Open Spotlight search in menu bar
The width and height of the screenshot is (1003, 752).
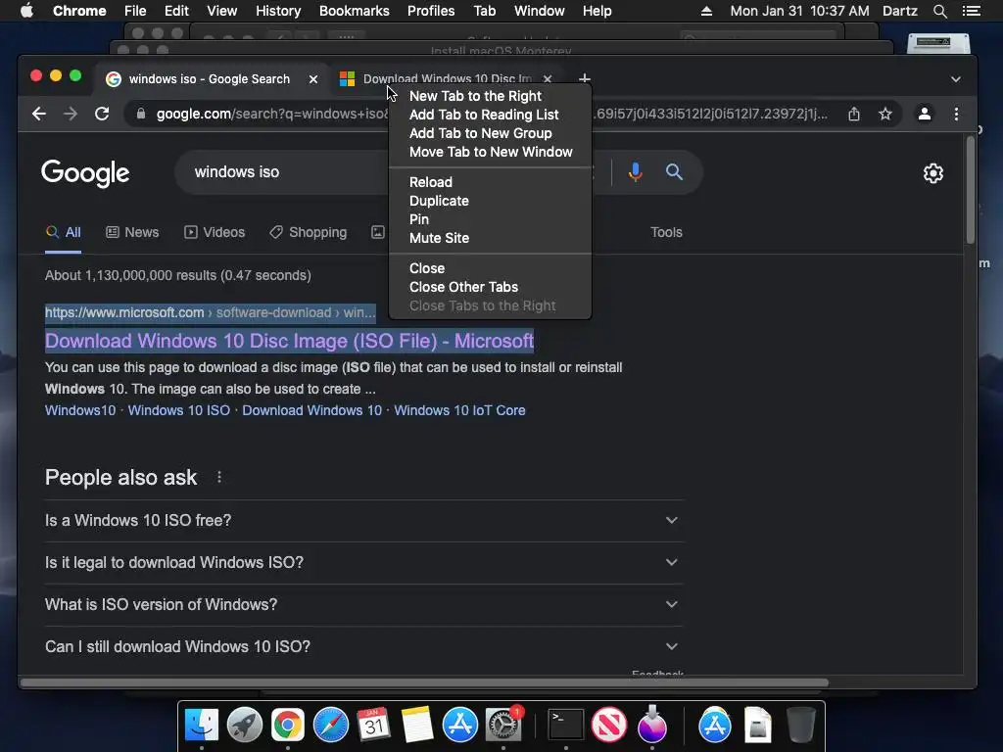pos(939,11)
